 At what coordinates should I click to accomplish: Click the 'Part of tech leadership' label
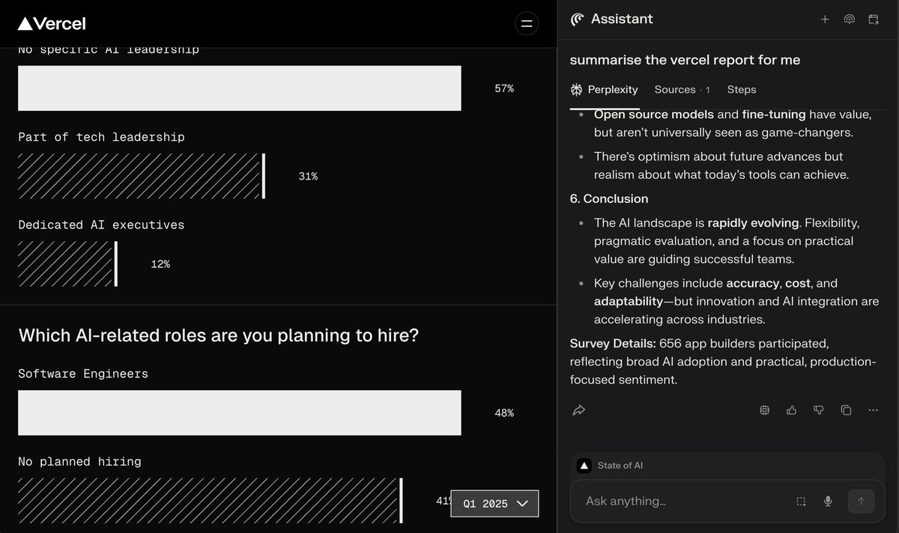(101, 137)
